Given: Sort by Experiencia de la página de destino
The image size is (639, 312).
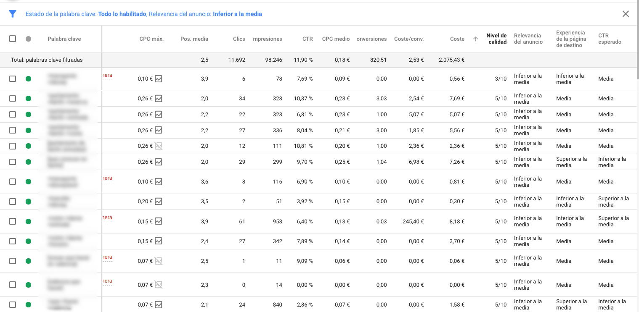Looking at the screenshot, I should pos(571,39).
